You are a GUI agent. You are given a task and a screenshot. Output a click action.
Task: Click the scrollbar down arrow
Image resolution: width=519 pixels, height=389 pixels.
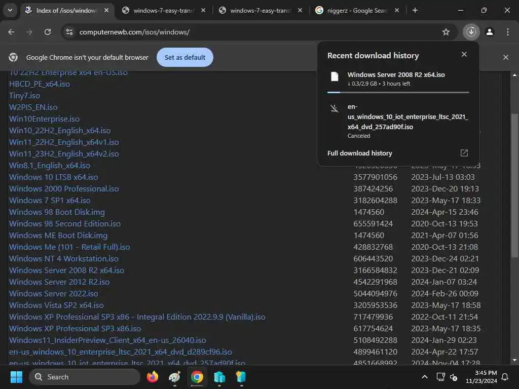[514, 360]
